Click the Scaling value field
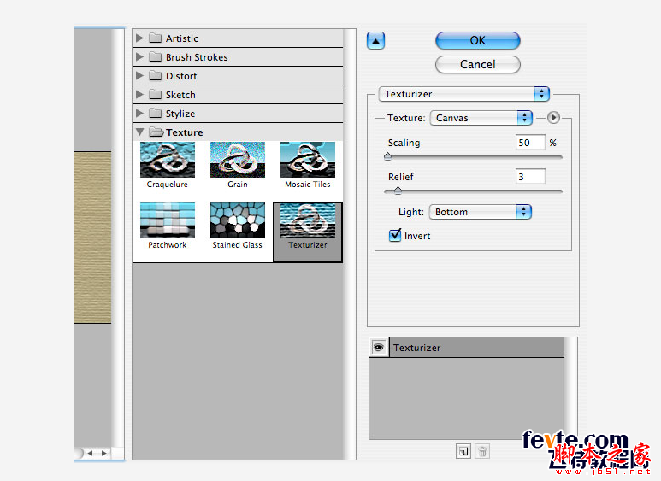 point(530,143)
